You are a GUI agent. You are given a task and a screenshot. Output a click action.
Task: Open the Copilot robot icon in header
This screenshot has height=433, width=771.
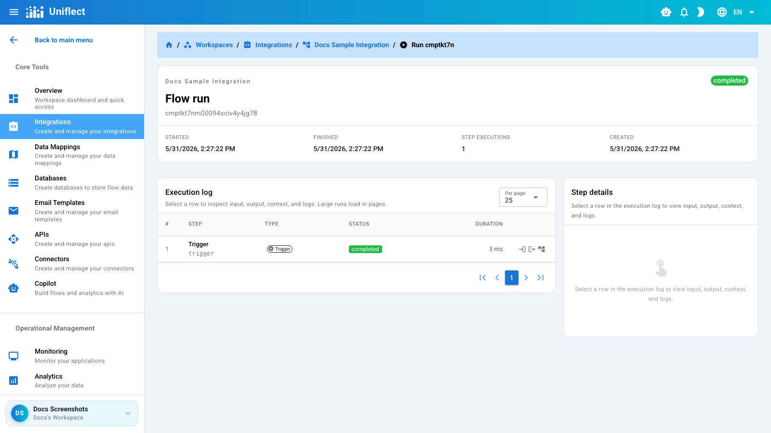[666, 12]
